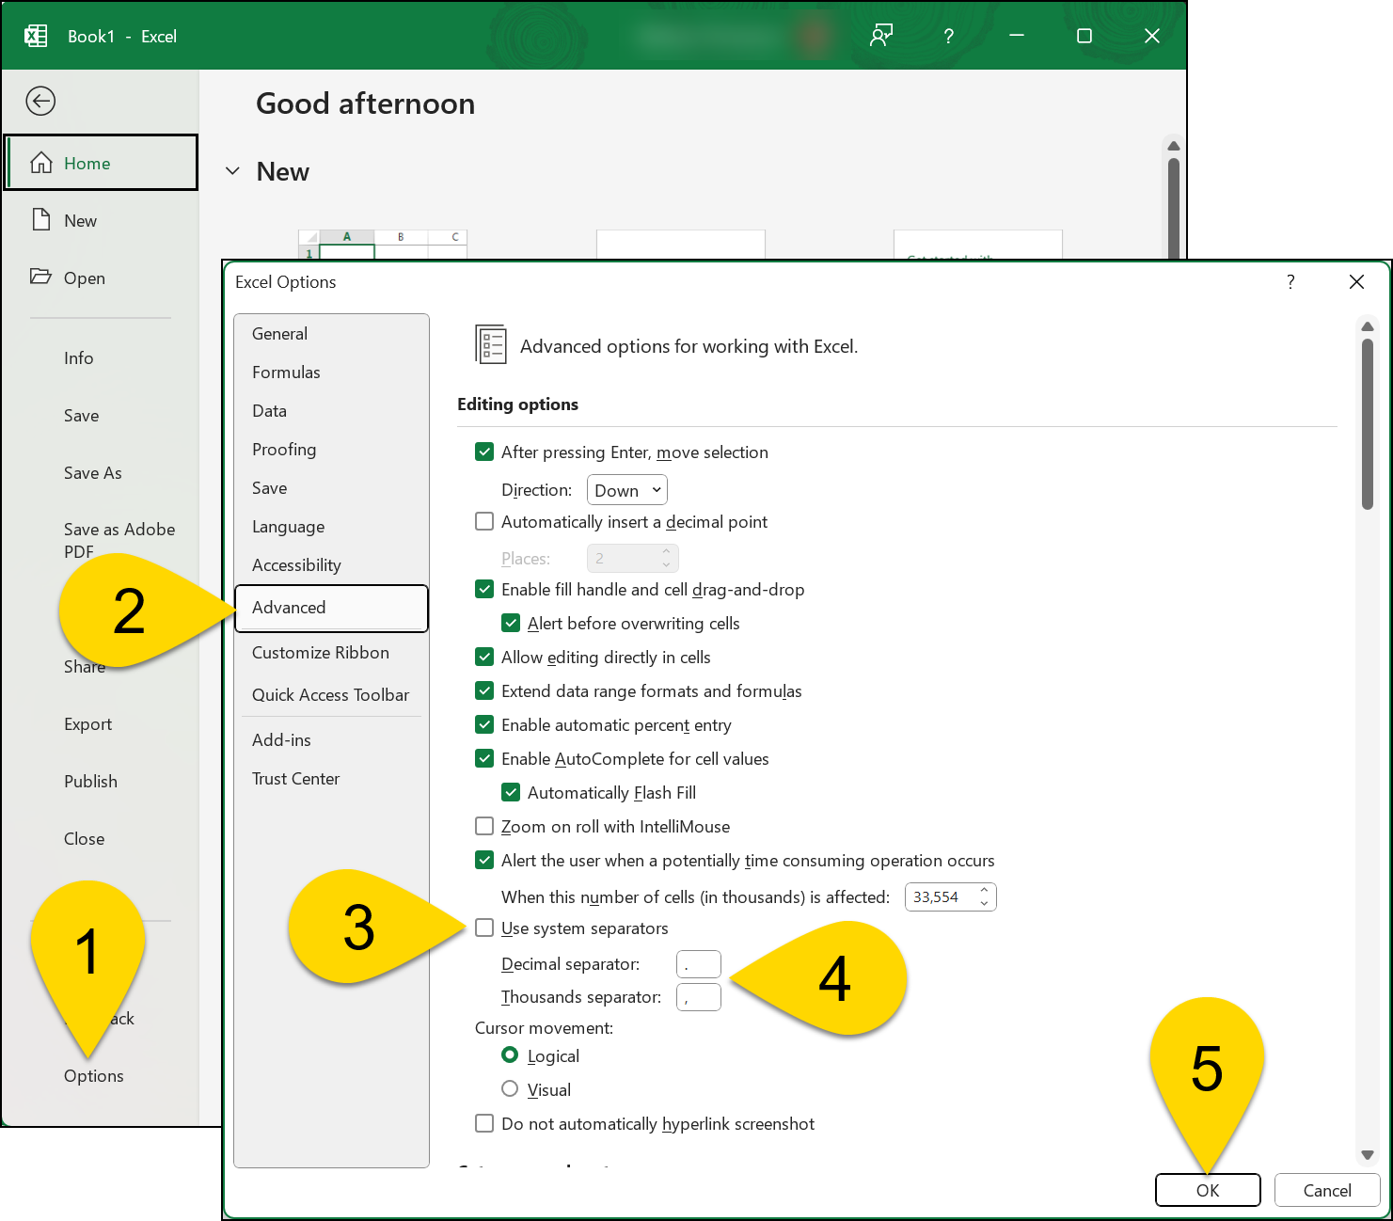This screenshot has height=1221, width=1393.
Task: Click the New document icon
Action: [40, 219]
